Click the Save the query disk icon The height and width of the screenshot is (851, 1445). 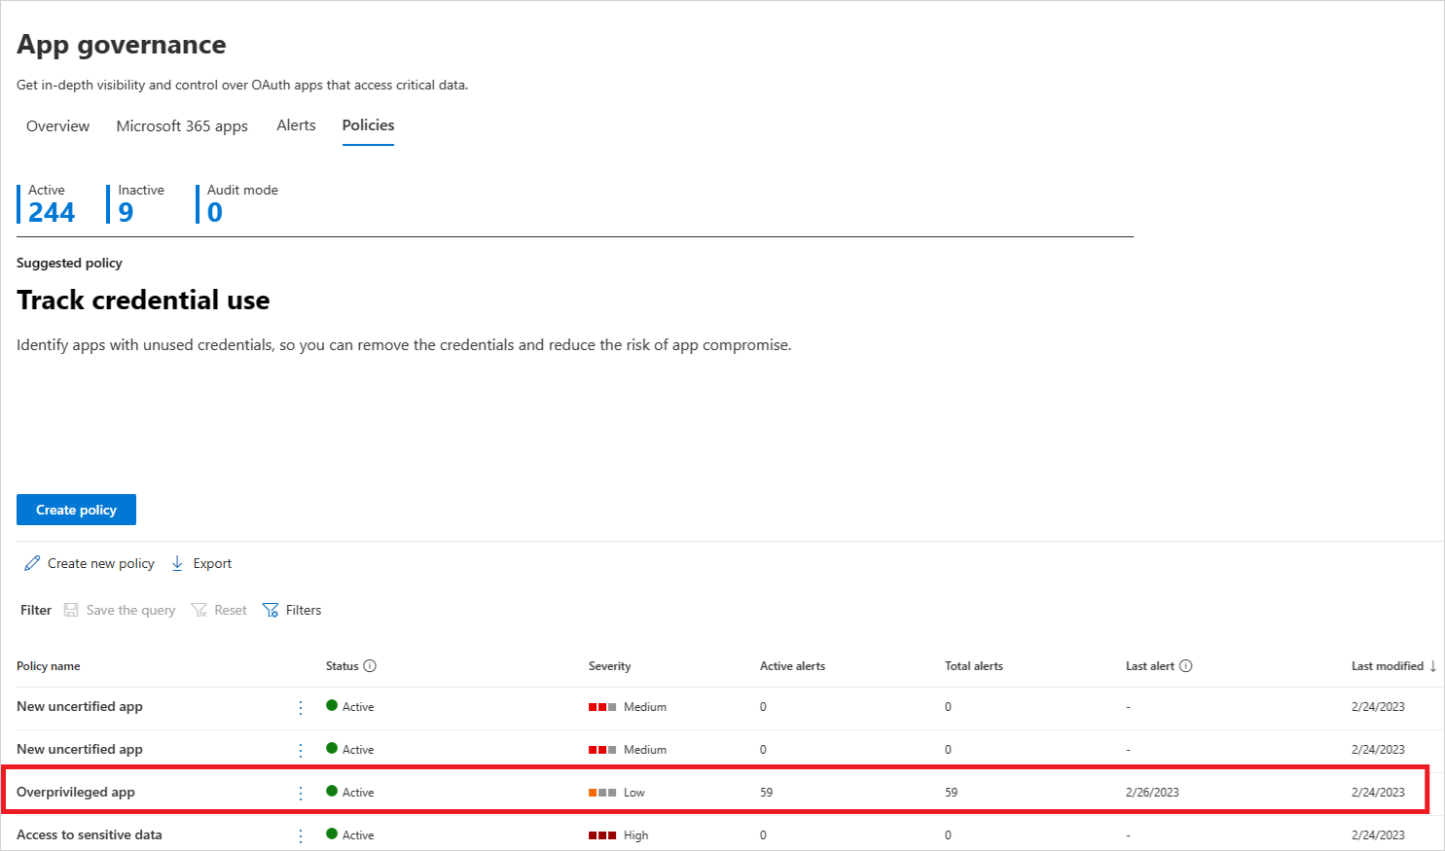(x=71, y=610)
